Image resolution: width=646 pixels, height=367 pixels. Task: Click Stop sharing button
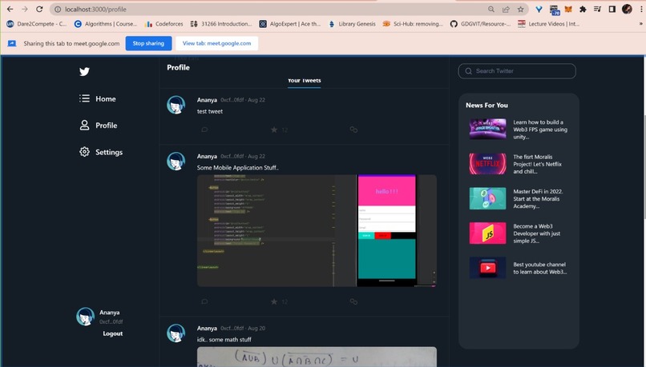(148, 43)
